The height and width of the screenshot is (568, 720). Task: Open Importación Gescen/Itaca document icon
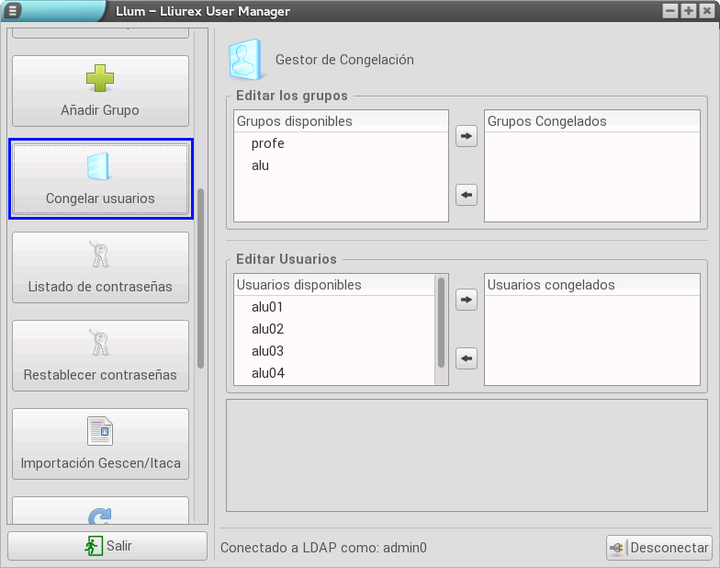click(100, 431)
